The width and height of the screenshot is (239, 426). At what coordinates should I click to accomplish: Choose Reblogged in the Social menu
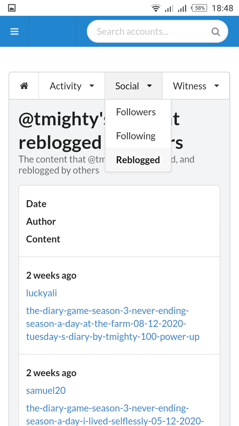pos(138,160)
